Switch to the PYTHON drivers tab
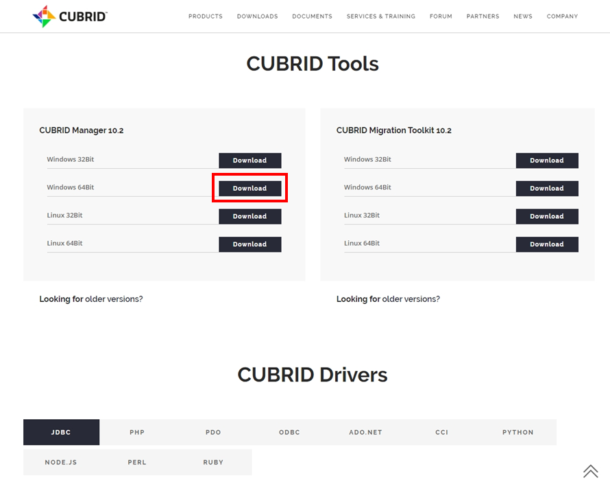 518,432
